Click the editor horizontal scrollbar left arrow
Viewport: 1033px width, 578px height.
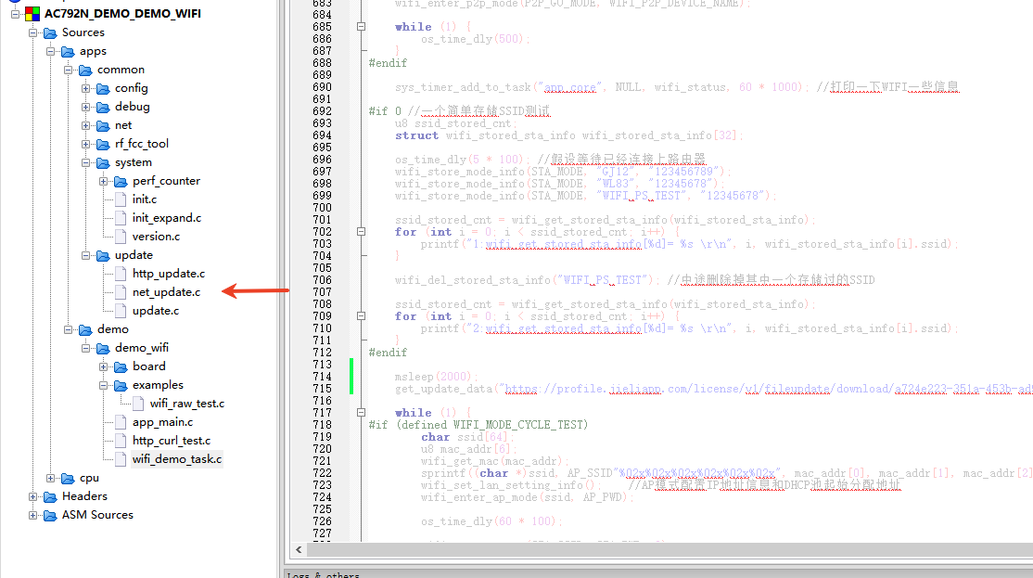pos(300,549)
